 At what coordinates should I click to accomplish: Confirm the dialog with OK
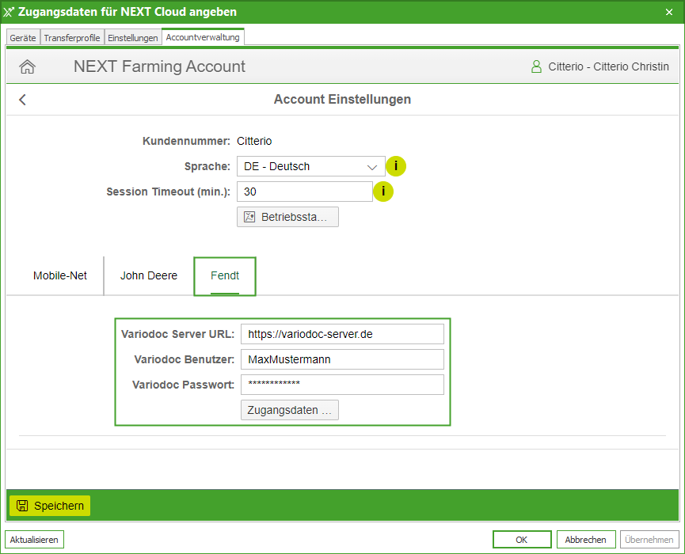521,540
